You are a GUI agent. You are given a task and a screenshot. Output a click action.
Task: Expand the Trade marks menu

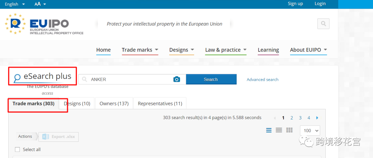tap(140, 50)
